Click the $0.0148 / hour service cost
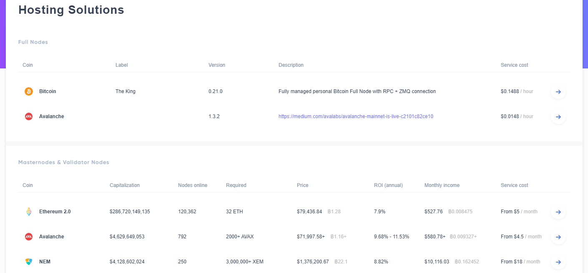Screen dimensions: 588x273 coord(517,116)
